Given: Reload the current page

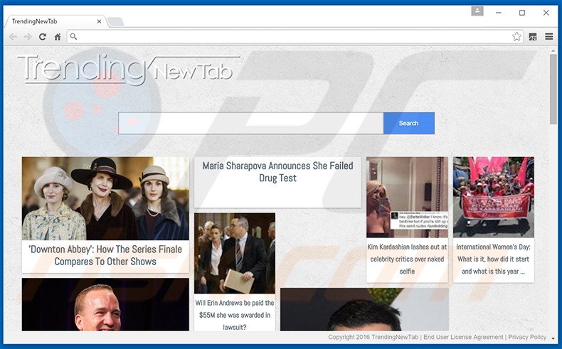Looking at the screenshot, I should pyautogui.click(x=42, y=36).
